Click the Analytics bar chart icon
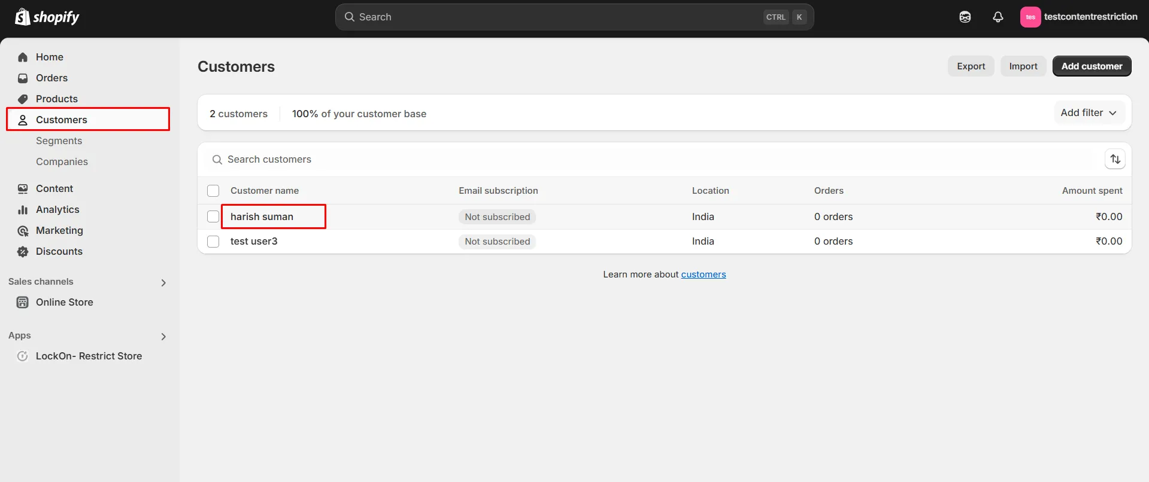The height and width of the screenshot is (482, 1149). coord(23,210)
